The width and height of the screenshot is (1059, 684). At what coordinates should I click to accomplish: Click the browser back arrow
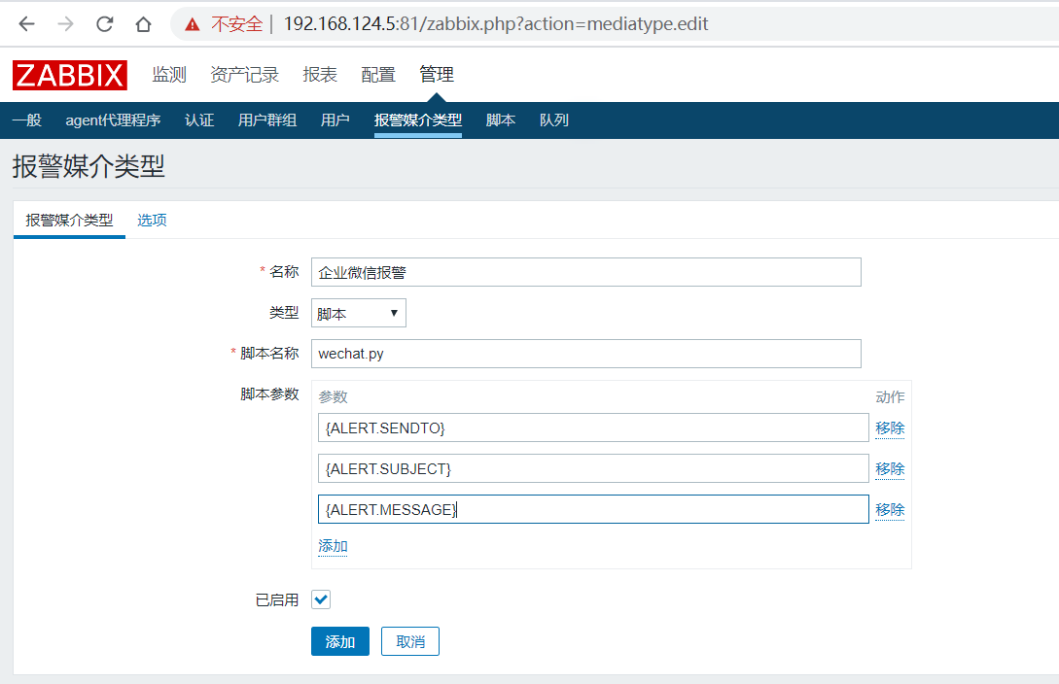click(x=26, y=24)
